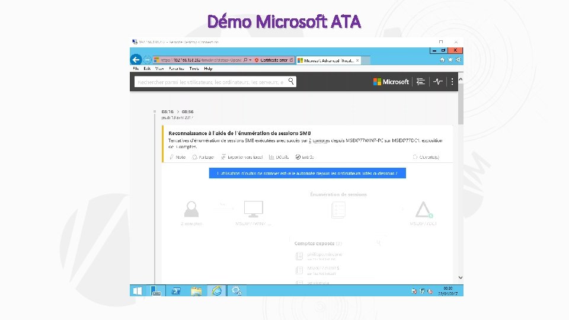Open the ATA health pulse icon
Screen dimensions: 569x320
(x=438, y=82)
